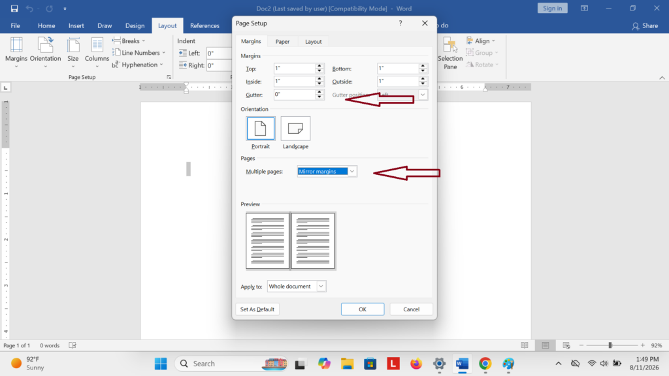Open Google Chrome from the taskbar
The height and width of the screenshot is (376, 669).
pyautogui.click(x=485, y=364)
